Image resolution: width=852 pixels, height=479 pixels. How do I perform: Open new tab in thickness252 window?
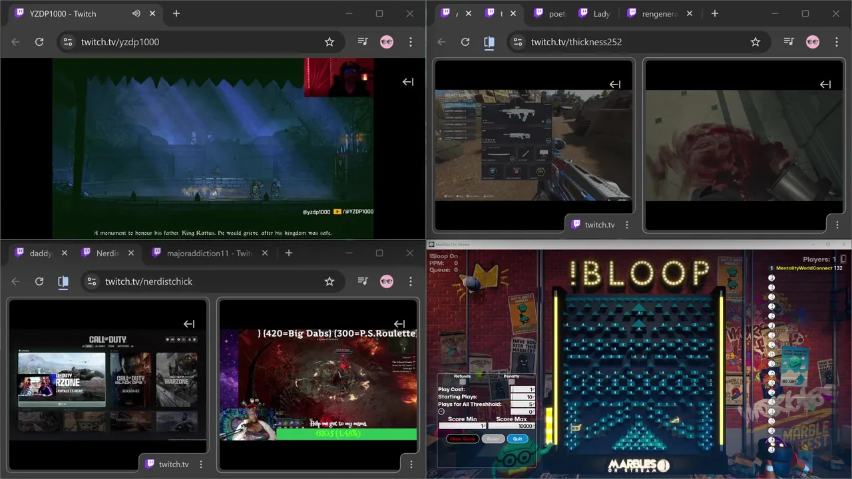(x=714, y=13)
